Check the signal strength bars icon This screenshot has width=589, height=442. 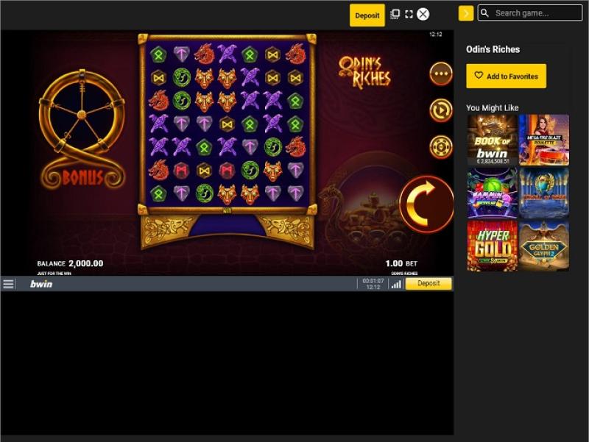(396, 285)
